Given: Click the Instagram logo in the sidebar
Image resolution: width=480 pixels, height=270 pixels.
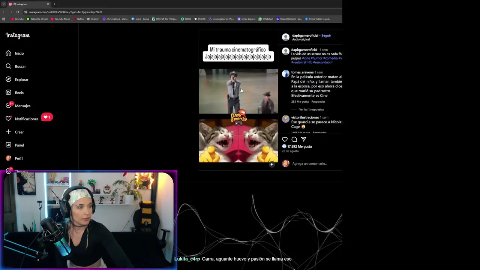Looking at the screenshot, I should [17, 35].
